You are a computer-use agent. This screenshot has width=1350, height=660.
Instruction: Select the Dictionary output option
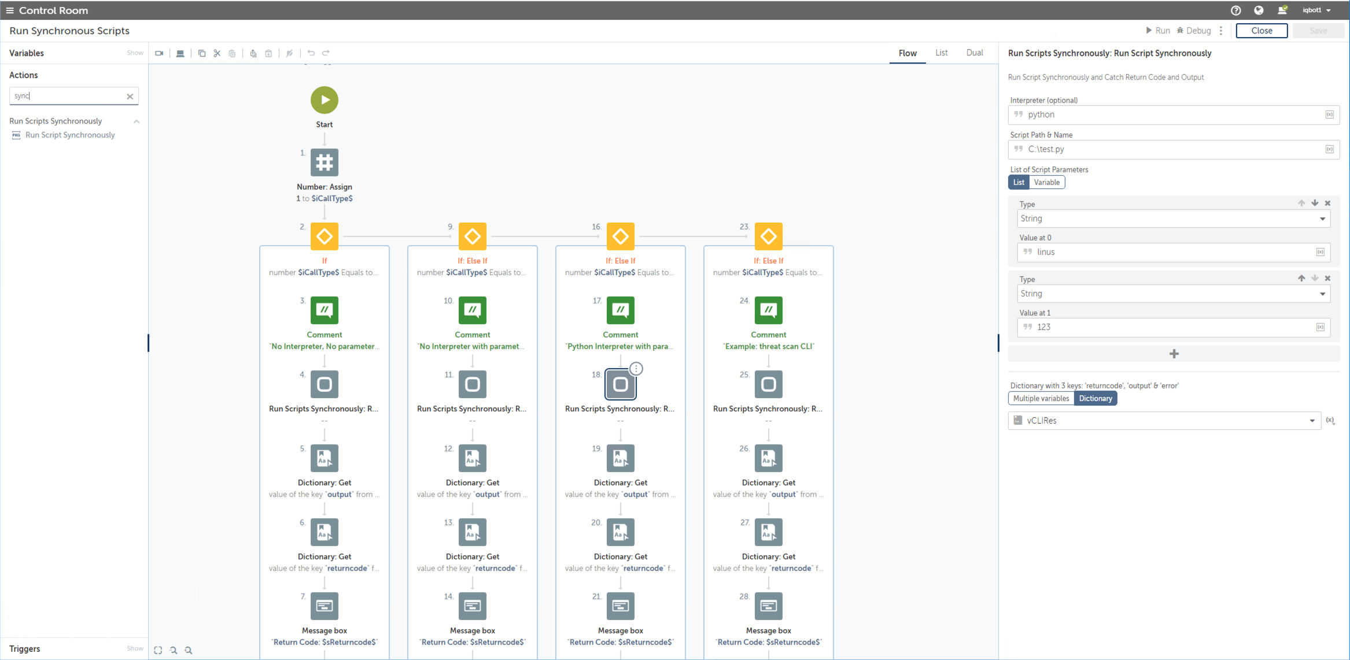point(1095,398)
